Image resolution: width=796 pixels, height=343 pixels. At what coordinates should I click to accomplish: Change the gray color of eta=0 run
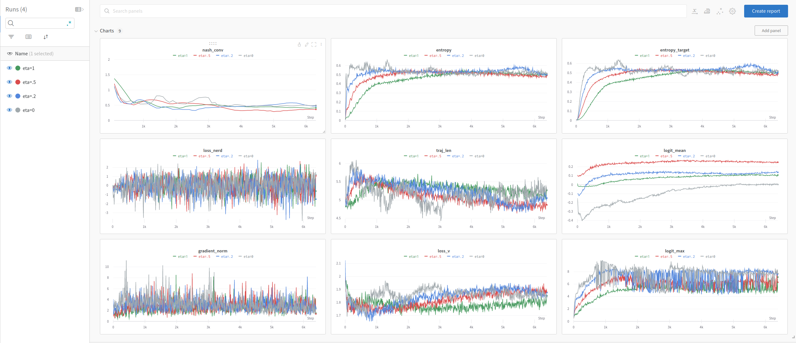click(18, 110)
